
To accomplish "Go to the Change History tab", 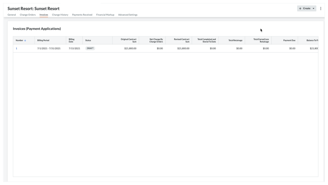I will [60, 15].
